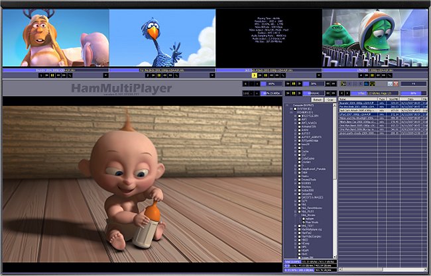Viewport: 431px width, 276px height.
Task: Click the folder tree scrollbar down arrow
Action: tap(335, 257)
